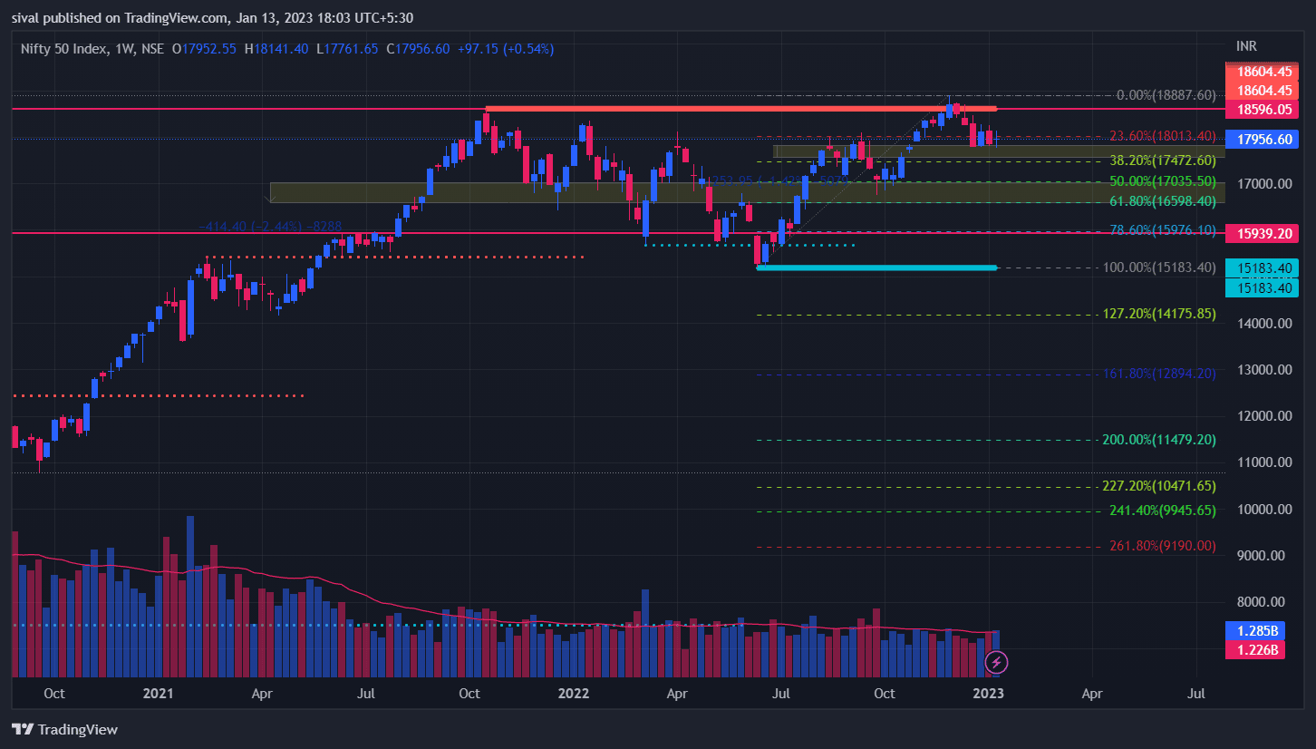Image resolution: width=1316 pixels, height=749 pixels.
Task: Select the thick cyan support line drawing
Action: 876,267
